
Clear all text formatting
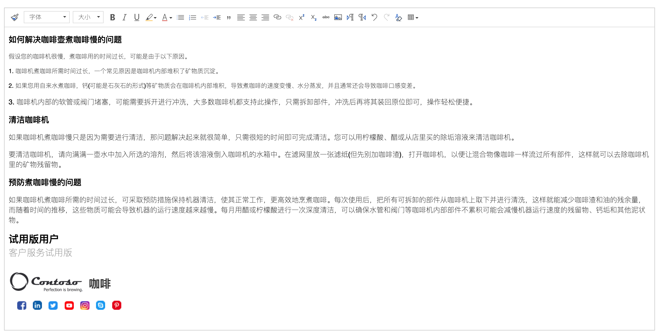point(398,17)
